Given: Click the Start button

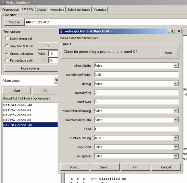Looking at the screenshot, I should coord(17,91).
